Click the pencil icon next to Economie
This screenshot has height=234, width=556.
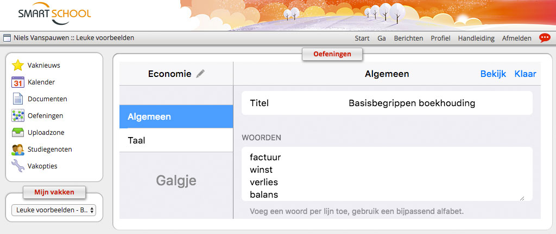click(200, 74)
